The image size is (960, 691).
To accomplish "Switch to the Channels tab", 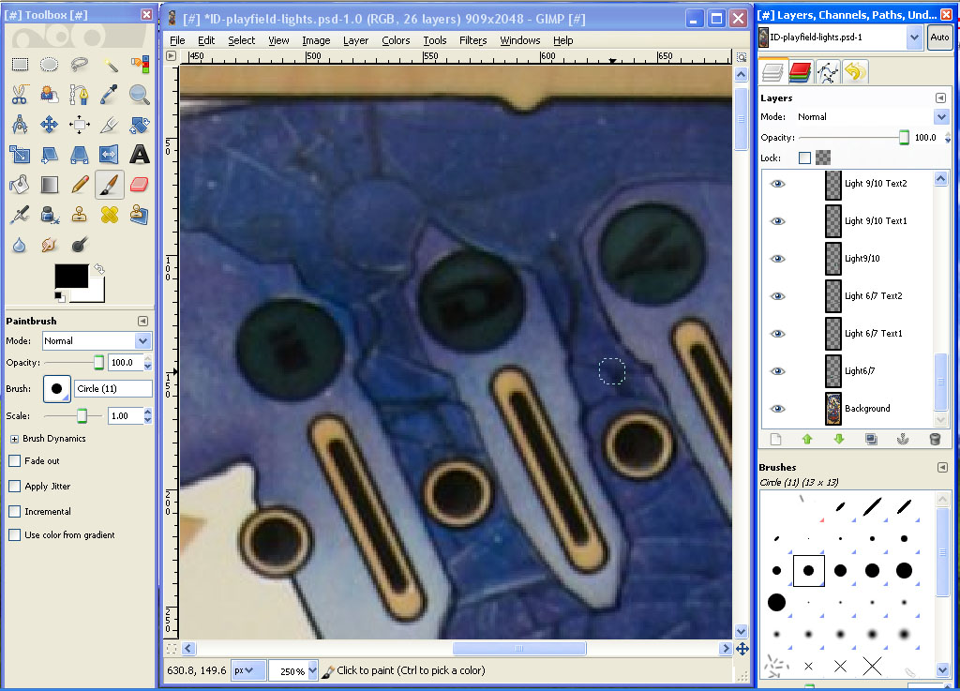I will 800,71.
